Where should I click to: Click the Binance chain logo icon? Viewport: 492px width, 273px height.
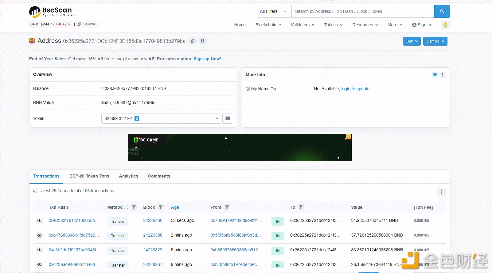point(446,25)
